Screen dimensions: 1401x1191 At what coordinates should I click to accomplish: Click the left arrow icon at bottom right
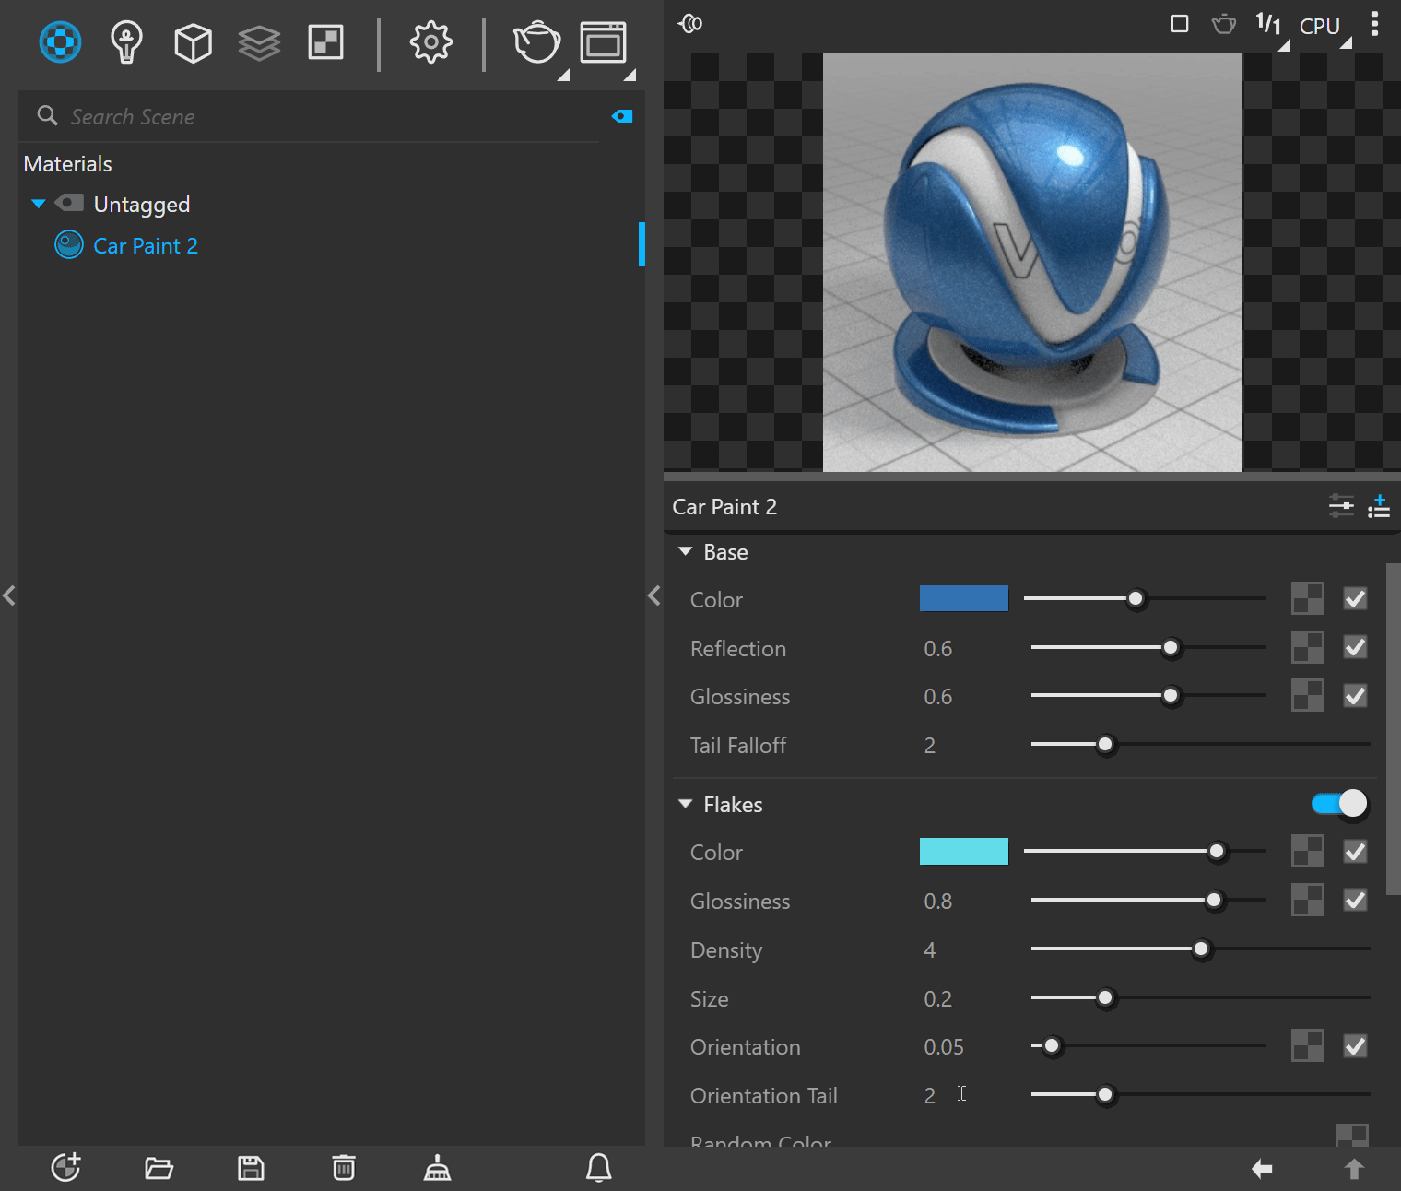click(x=1262, y=1169)
